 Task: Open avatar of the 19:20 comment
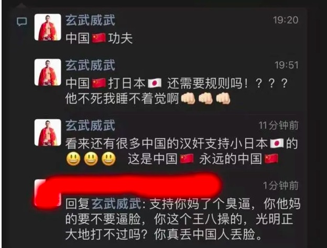(x=48, y=27)
